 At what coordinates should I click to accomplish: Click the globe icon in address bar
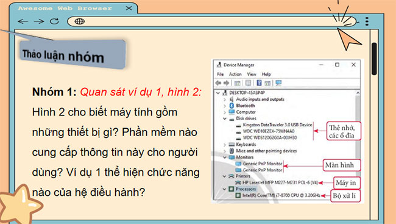[80, 21]
